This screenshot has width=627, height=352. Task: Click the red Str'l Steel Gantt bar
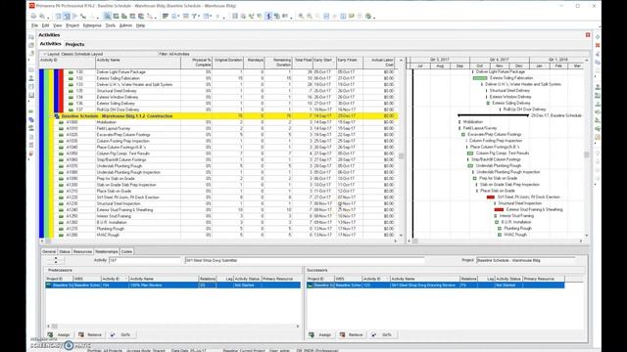(491, 198)
